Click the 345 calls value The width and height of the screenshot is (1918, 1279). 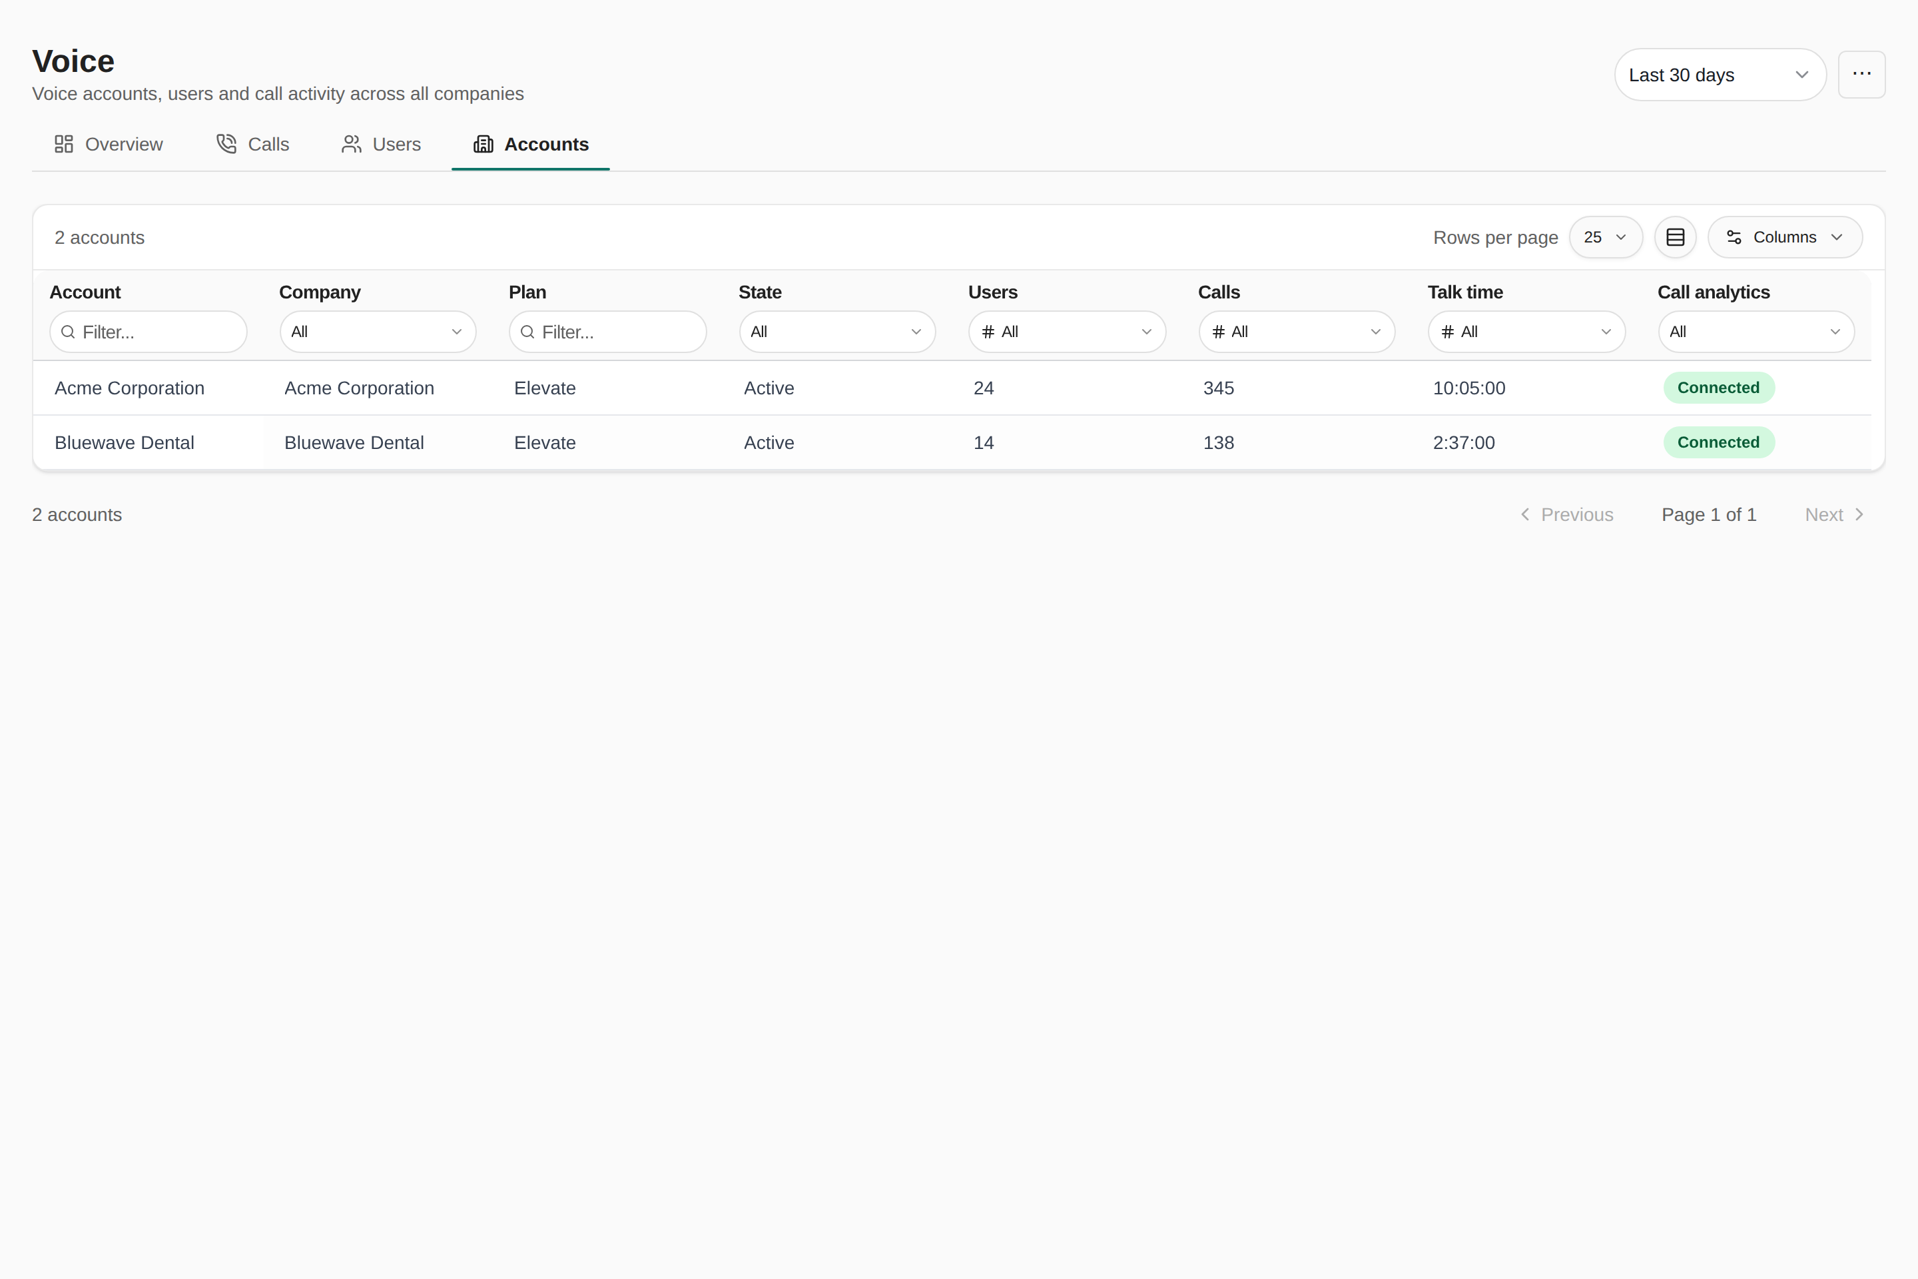(x=1218, y=388)
